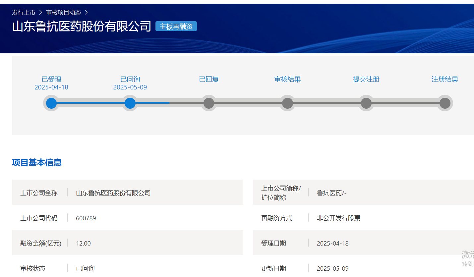Click the 上市公司代码 field label
Image resolution: width=474 pixels, height=277 pixels.
[39, 218]
